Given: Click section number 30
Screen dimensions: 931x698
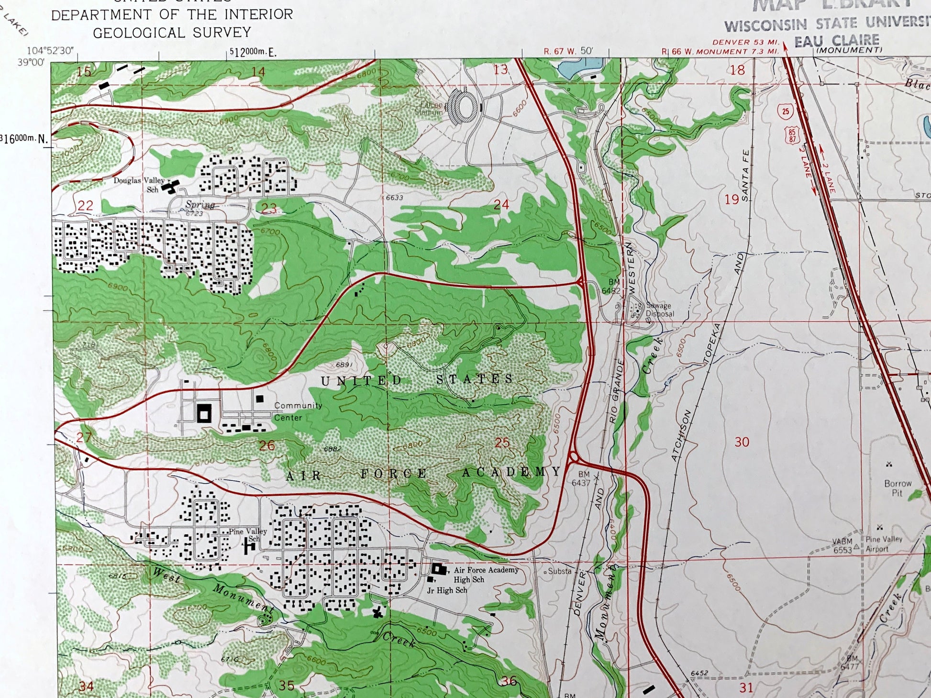Looking at the screenshot, I should (742, 442).
